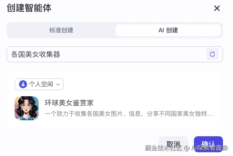233x156 pixels.
Task: Click the 个人空间 label text
Action: click(x=41, y=84)
